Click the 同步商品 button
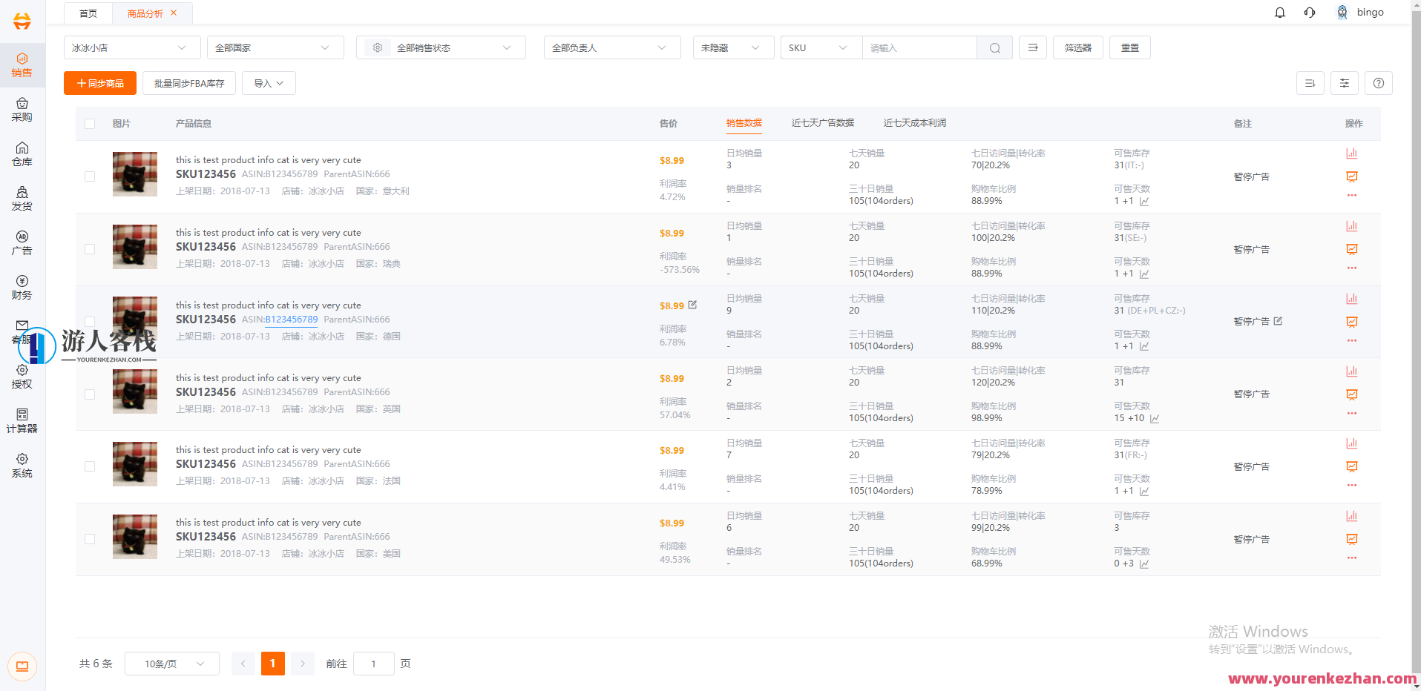Screen dimensions: 1421x691 pyautogui.click(x=99, y=83)
